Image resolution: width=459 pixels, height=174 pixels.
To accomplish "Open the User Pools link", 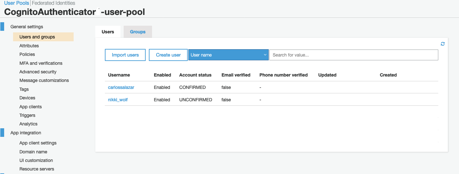I will [17, 3].
